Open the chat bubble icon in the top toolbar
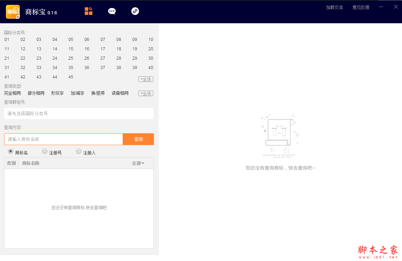 point(112,11)
